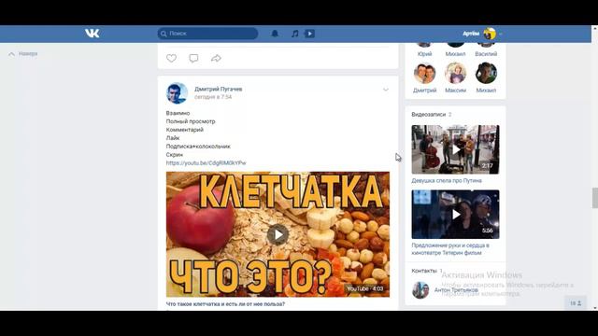
Task: Open the music note player
Action: pos(295,34)
